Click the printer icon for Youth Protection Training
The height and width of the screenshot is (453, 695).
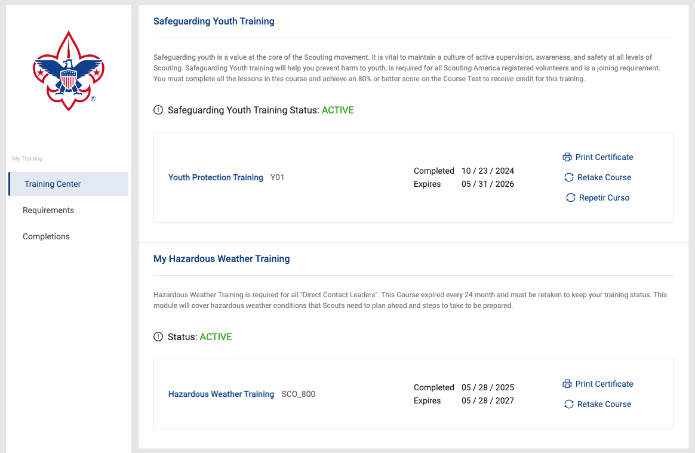[x=567, y=157]
